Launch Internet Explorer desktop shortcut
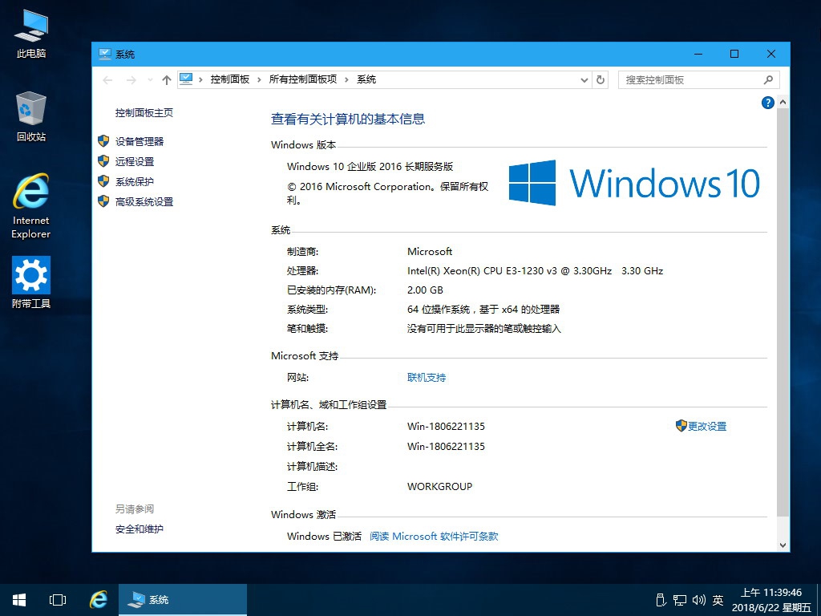821x616 pixels. pos(31,206)
